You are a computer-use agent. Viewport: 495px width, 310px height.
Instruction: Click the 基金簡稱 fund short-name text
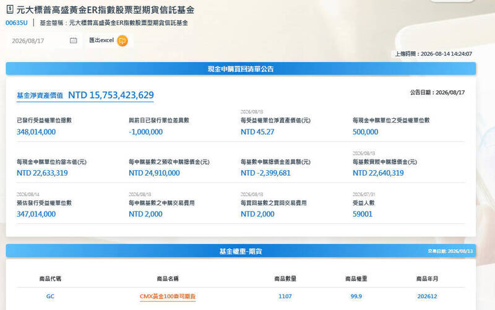[114, 23]
